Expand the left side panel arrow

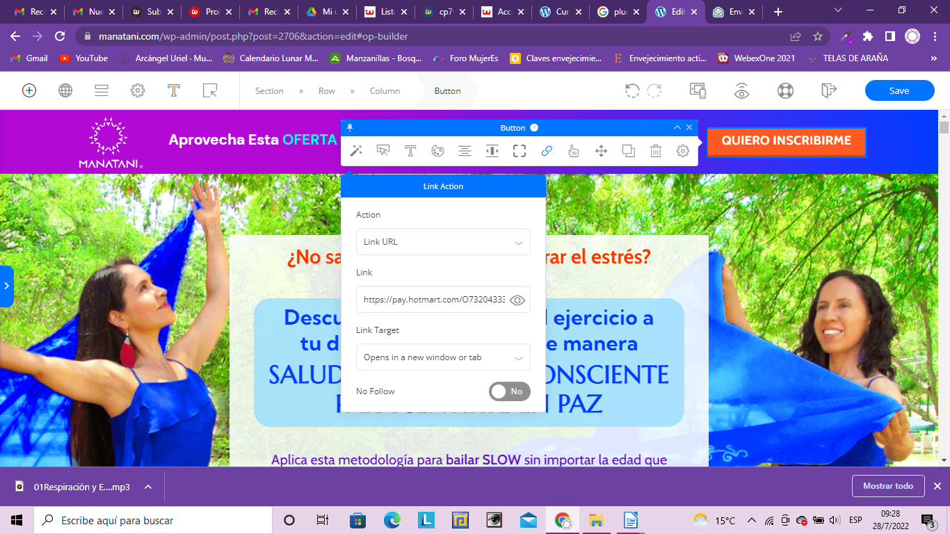(x=6, y=286)
